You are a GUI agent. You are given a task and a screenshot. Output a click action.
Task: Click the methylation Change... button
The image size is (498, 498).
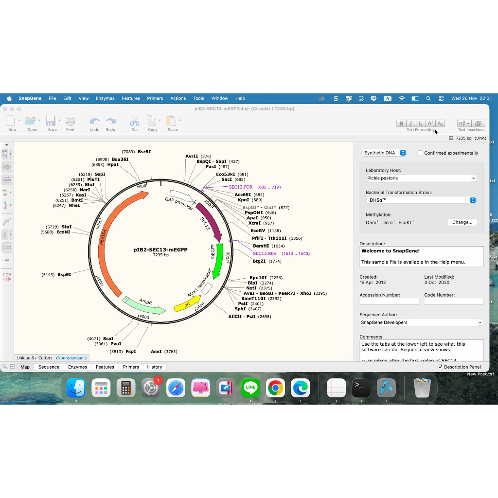pyautogui.click(x=462, y=222)
